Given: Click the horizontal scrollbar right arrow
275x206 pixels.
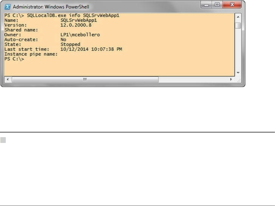Looking at the screenshot, I should (231, 80).
